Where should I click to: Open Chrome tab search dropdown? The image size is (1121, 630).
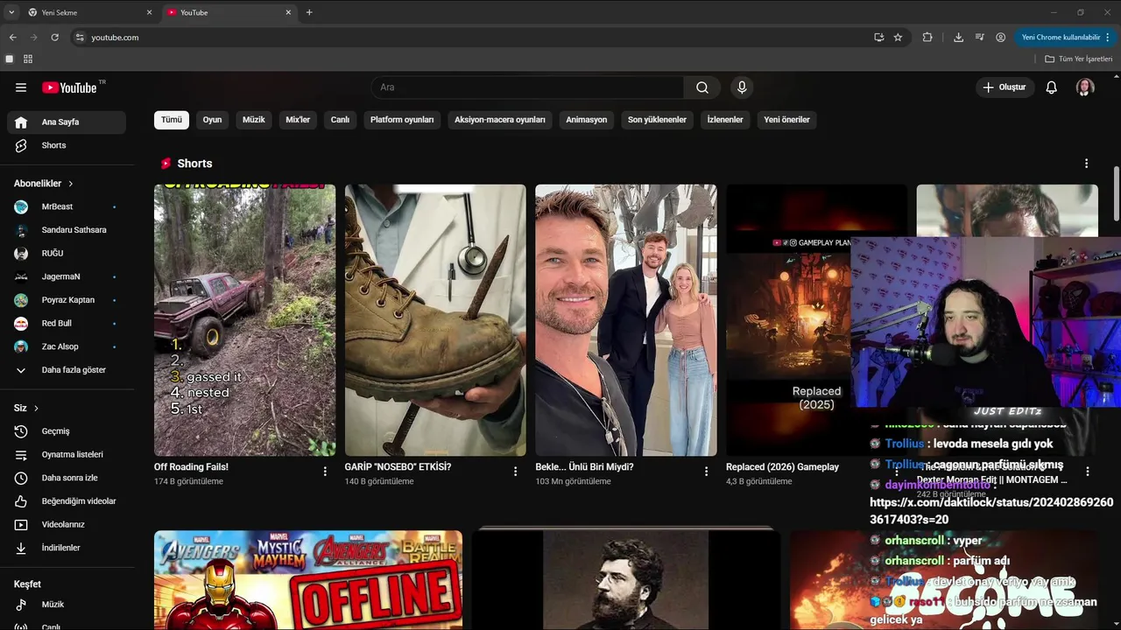pyautogui.click(x=11, y=12)
